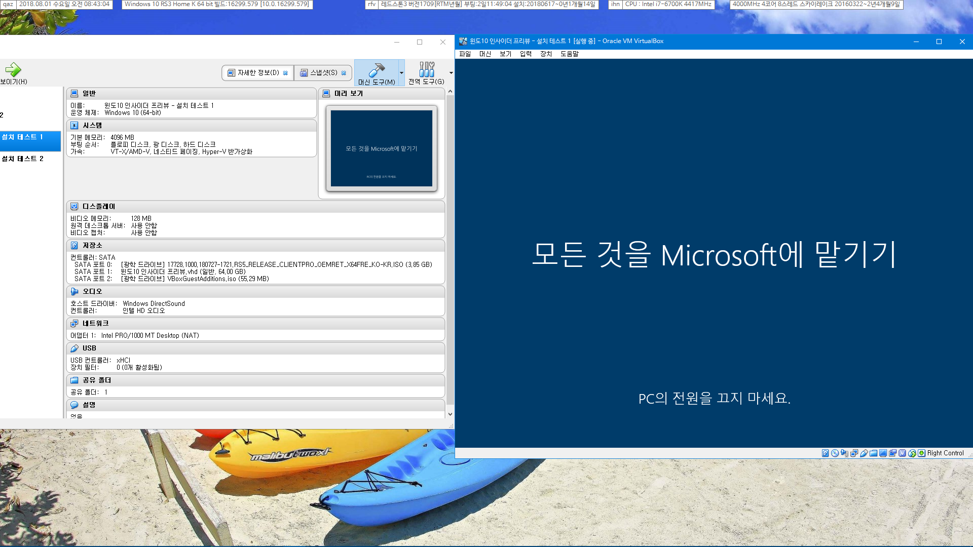Click the System (시스템) section chip icon
The width and height of the screenshot is (973, 547).
click(x=74, y=125)
